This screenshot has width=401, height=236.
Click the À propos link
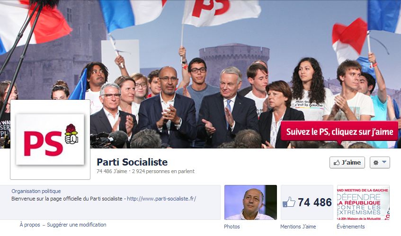pos(30,225)
